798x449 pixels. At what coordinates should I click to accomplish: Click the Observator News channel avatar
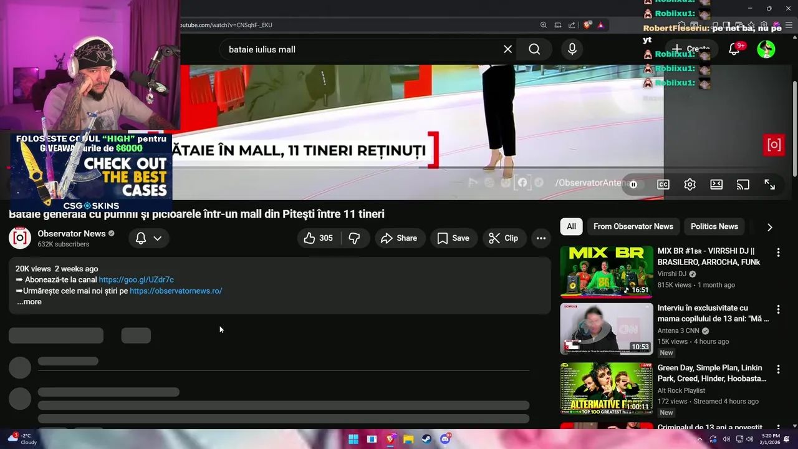20,238
